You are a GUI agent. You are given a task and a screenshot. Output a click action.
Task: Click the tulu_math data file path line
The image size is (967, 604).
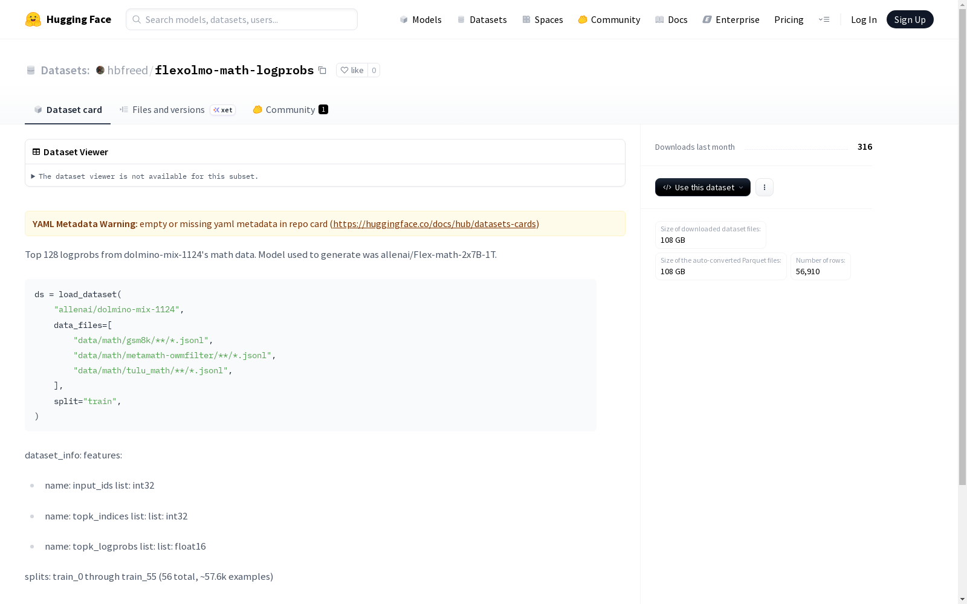pos(153,370)
